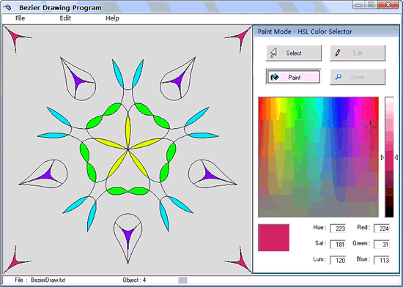Paint the top-left pink corner shape
Screen dimensions: 403x287
click(14, 36)
